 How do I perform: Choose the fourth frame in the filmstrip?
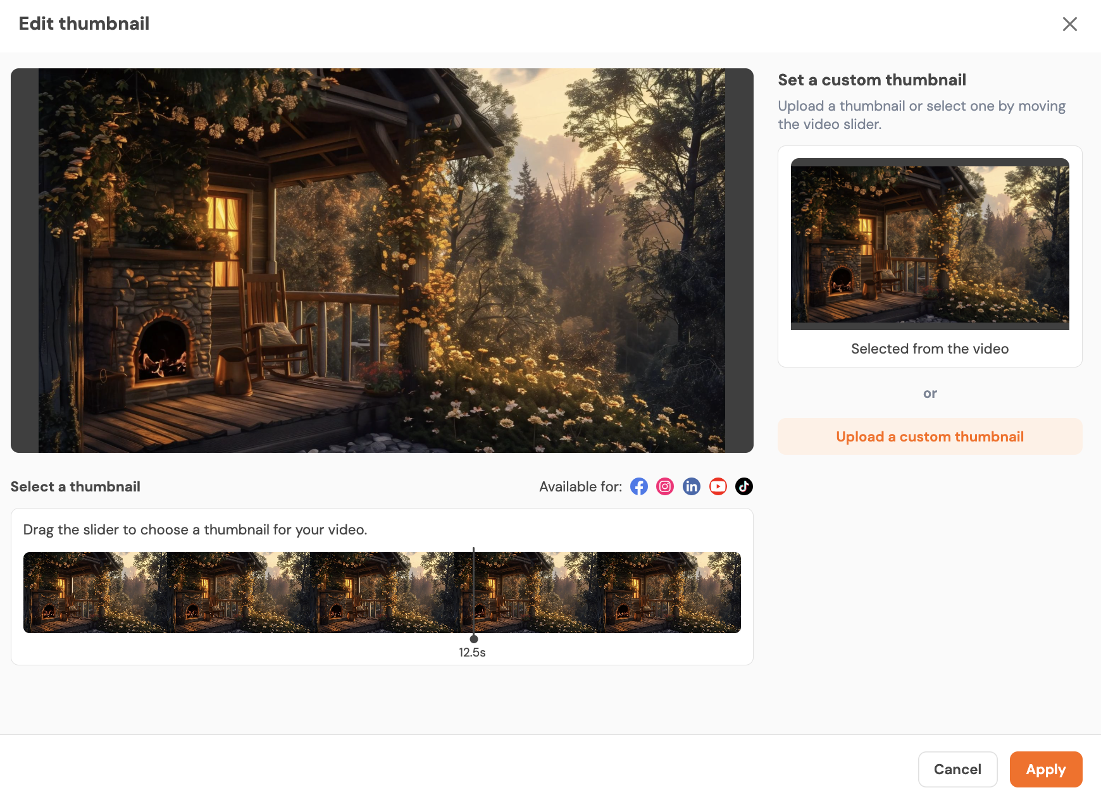[x=526, y=593]
